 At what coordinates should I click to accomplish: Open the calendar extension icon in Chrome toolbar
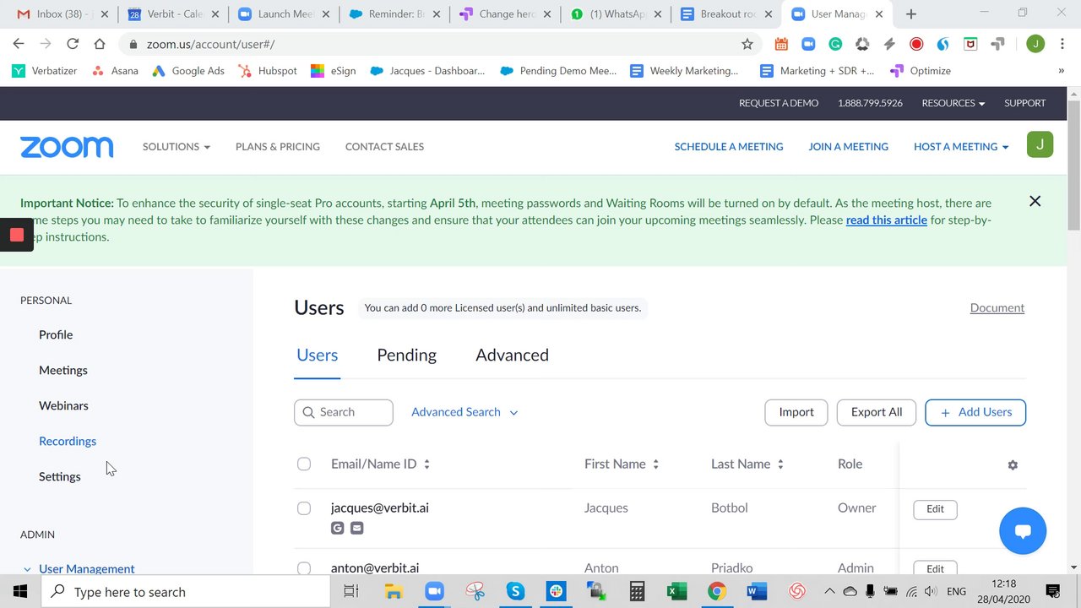[x=781, y=44]
